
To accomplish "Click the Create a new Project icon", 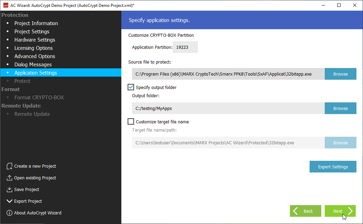I will [9, 166].
